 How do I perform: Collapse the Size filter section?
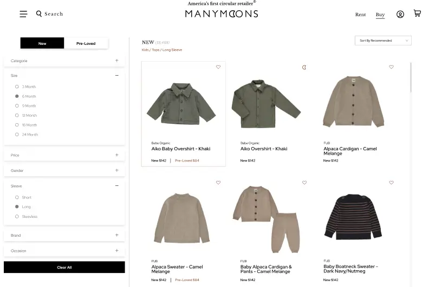pyautogui.click(x=116, y=76)
